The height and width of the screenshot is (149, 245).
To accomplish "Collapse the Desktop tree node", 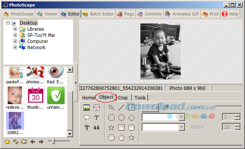I will pyautogui.click(x=8, y=23).
